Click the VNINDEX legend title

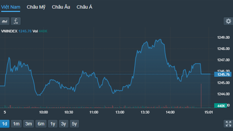pyautogui.click(x=9, y=31)
